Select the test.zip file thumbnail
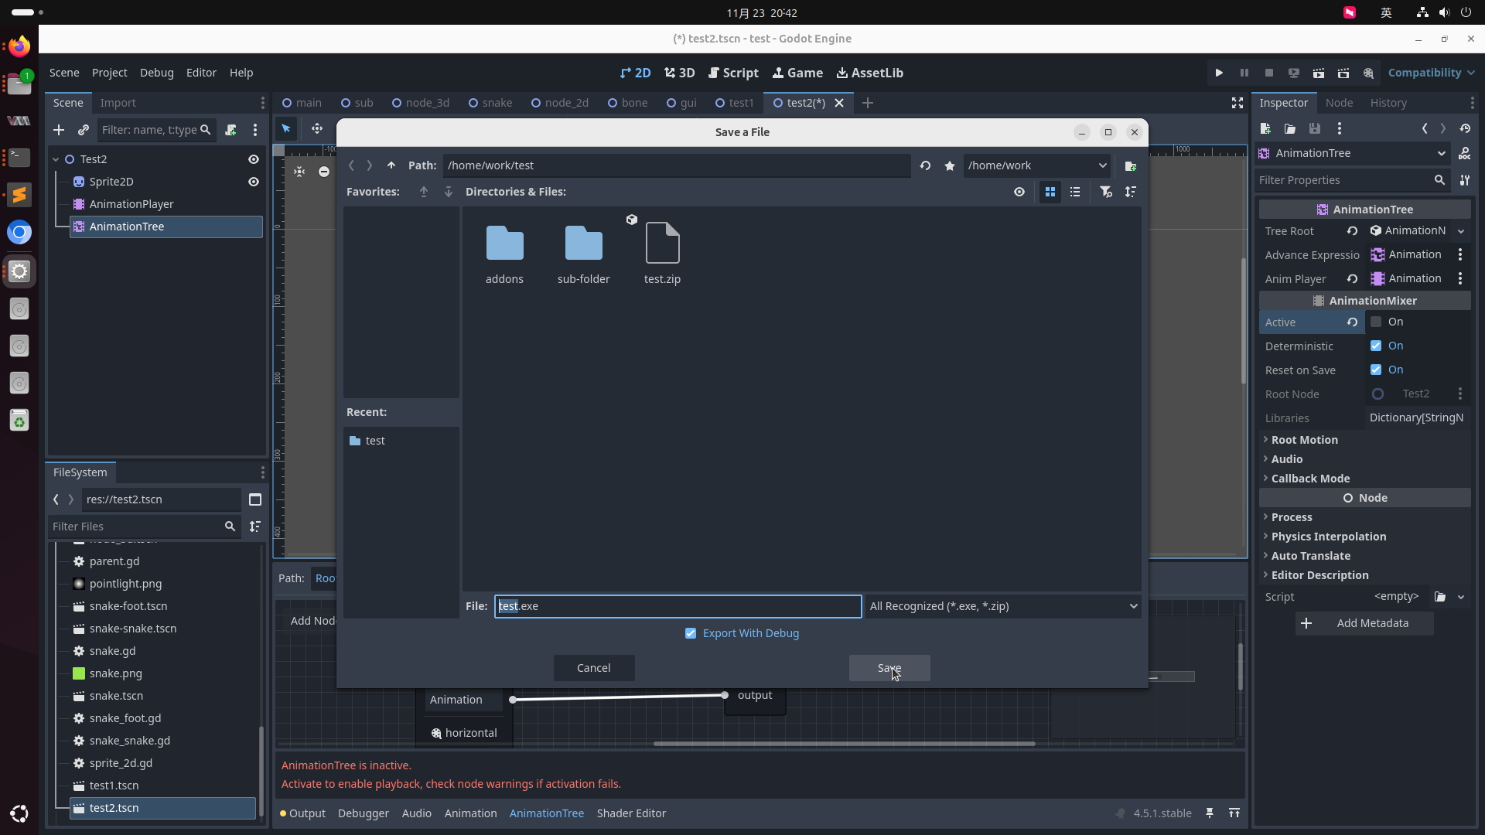Viewport: 1485px width, 835px height. click(662, 244)
